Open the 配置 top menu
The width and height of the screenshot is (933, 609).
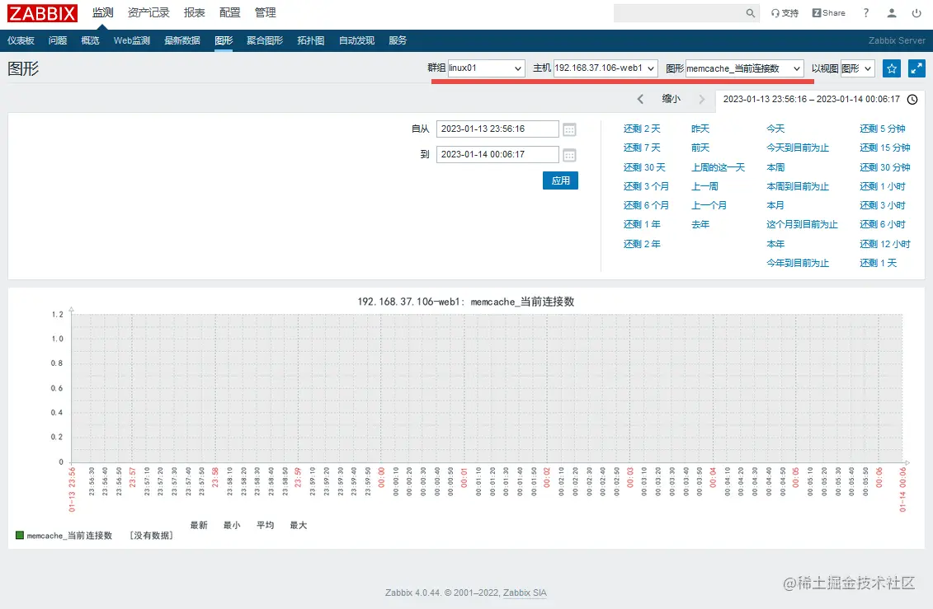click(x=229, y=12)
